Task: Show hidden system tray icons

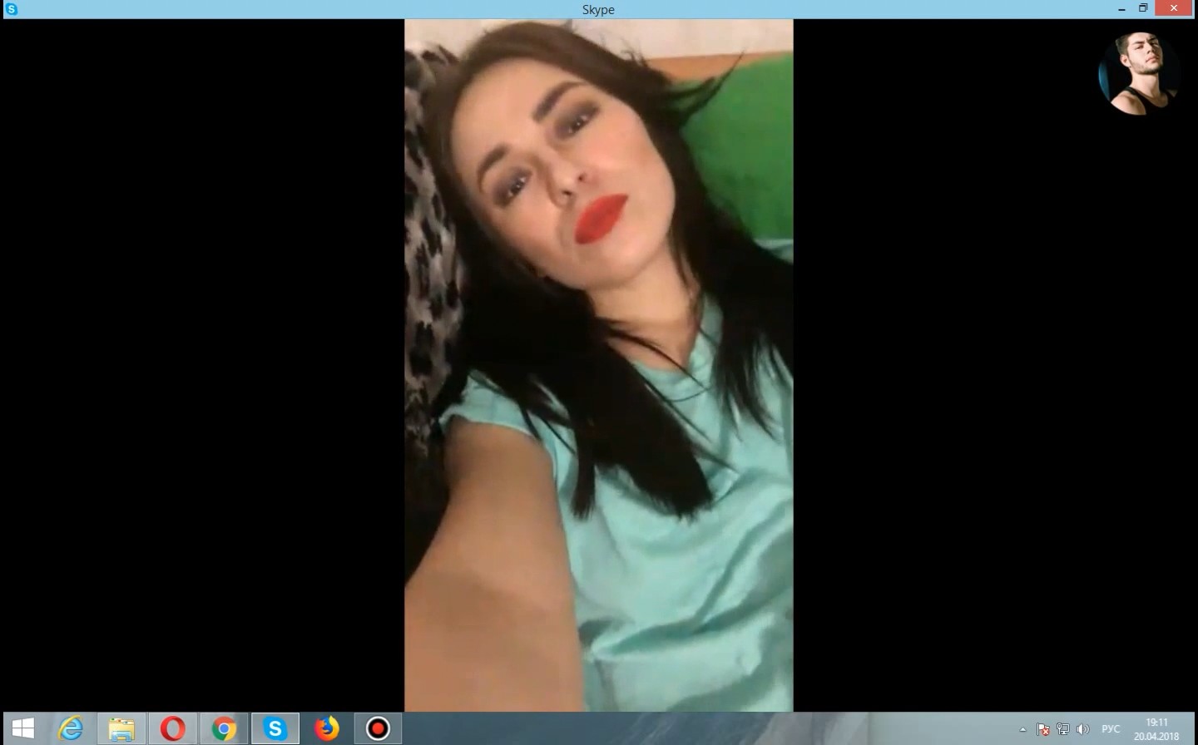Action: (1023, 729)
